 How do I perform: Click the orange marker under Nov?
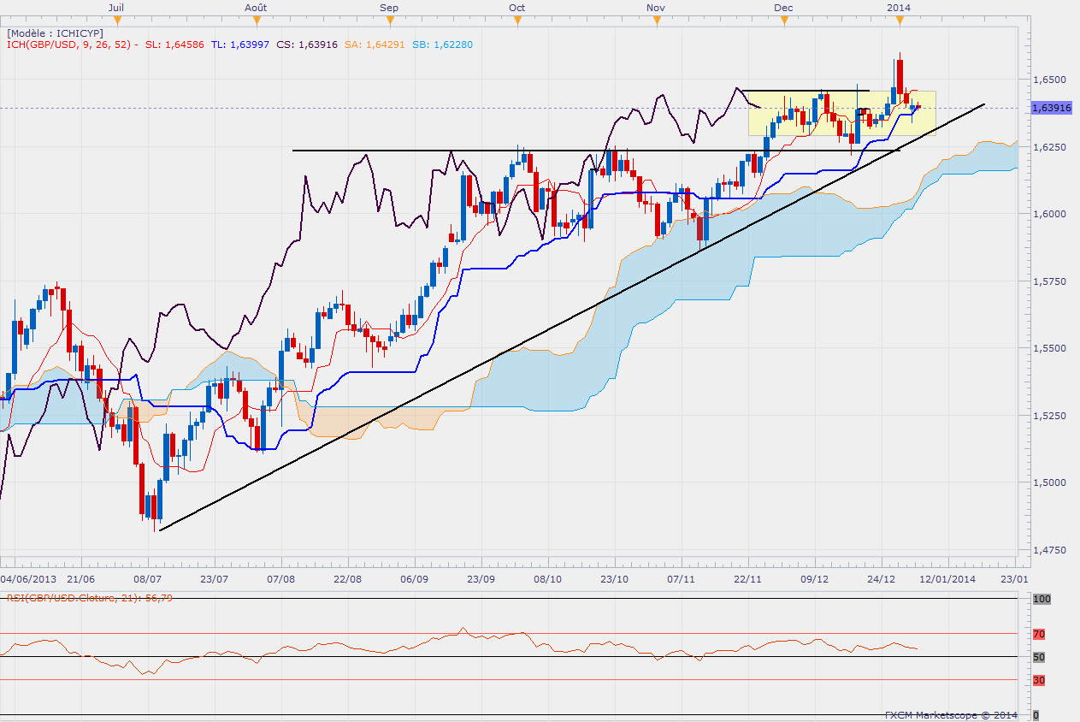(655, 21)
